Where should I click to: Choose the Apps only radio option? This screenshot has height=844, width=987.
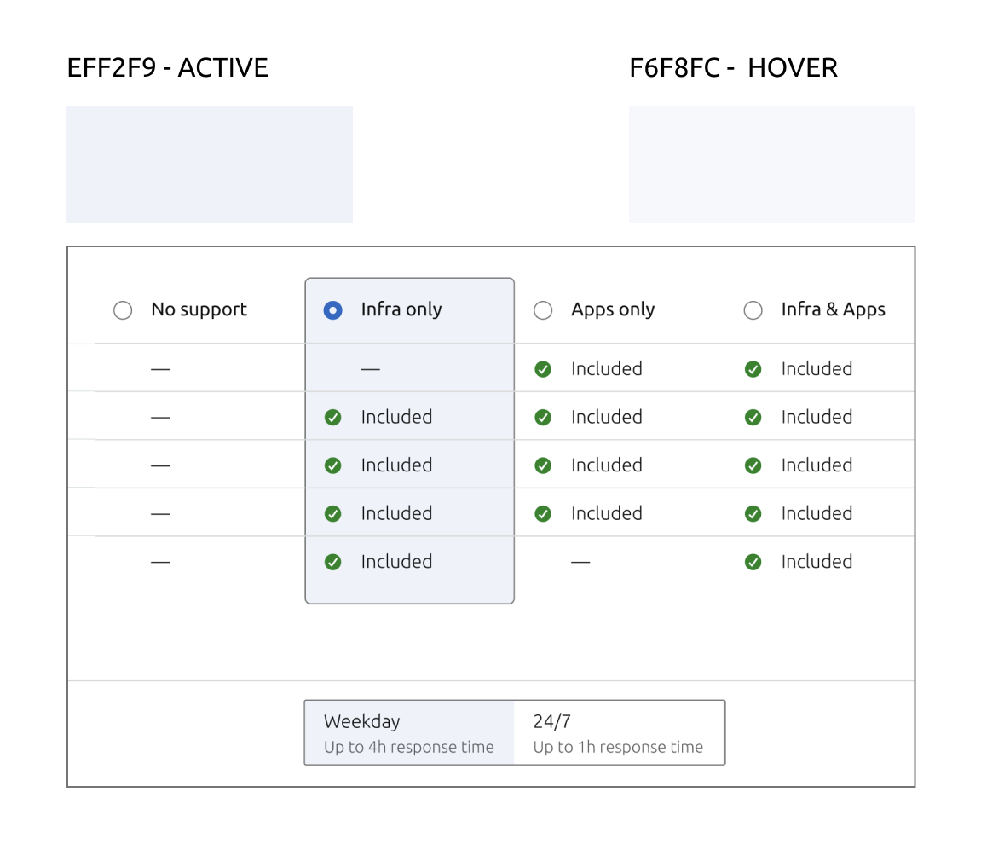543,310
